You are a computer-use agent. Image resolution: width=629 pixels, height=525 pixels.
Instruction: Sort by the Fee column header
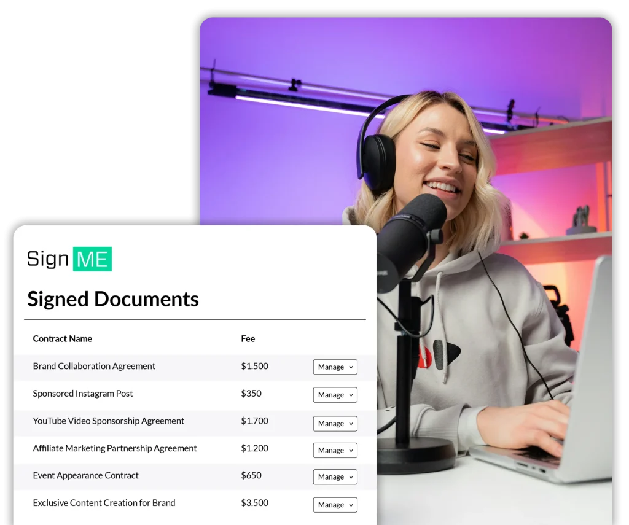tap(248, 339)
